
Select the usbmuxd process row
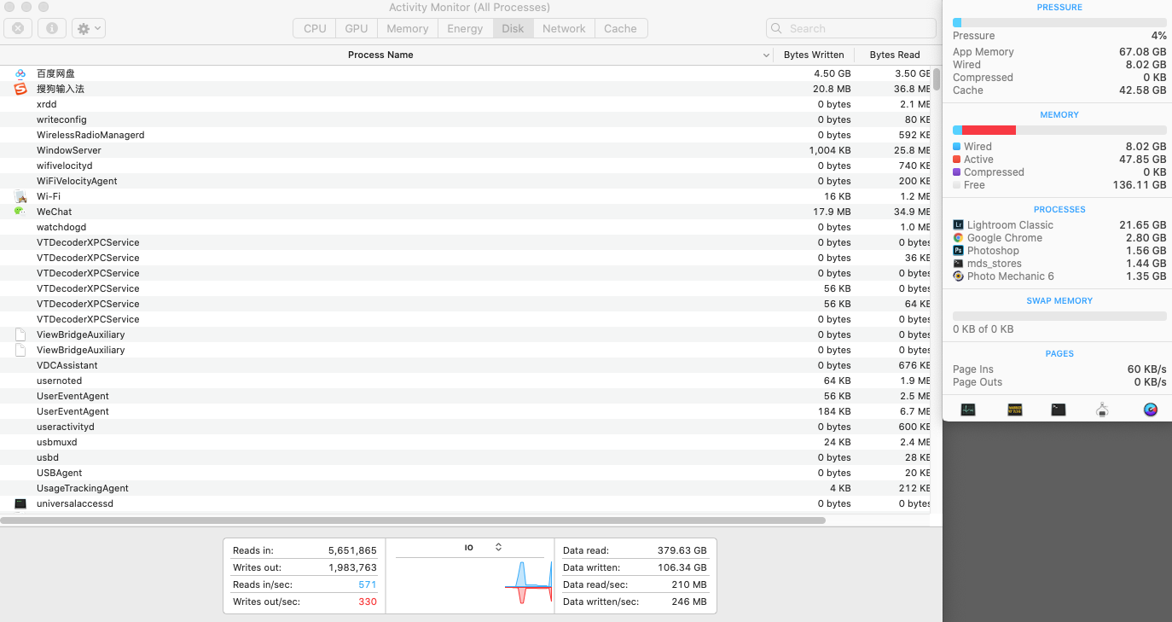click(466, 442)
